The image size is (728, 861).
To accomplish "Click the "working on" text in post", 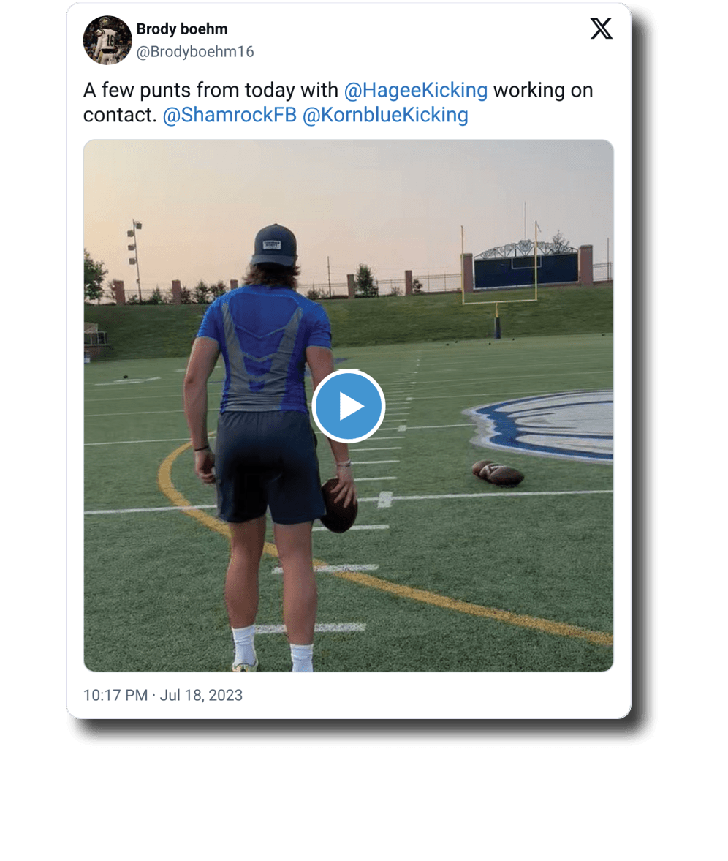I will pyautogui.click(x=543, y=91).
